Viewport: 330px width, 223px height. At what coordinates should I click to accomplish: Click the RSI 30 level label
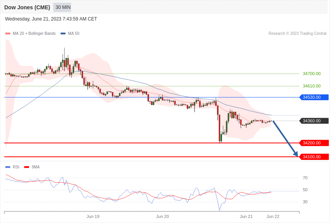coord(305,202)
